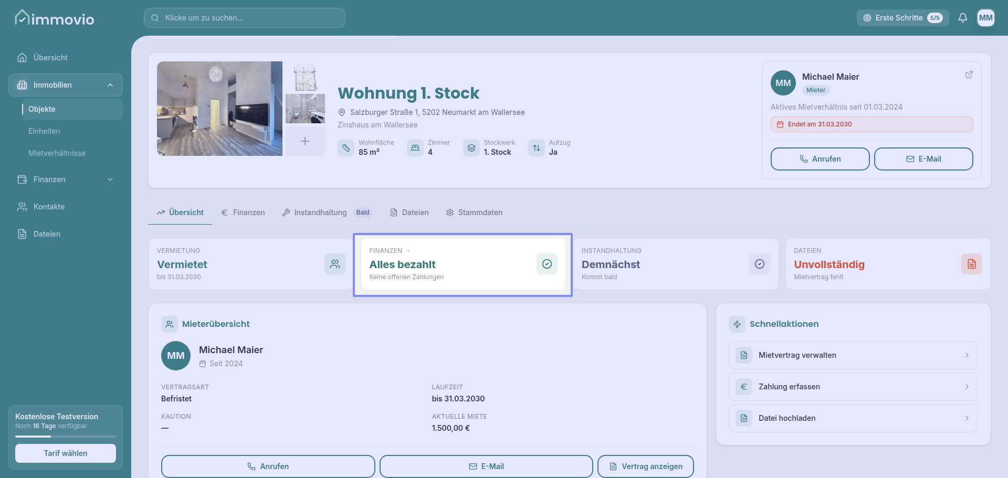Screen dimensions: 1008x478
Task: Click the search field at top
Action: coord(245,18)
